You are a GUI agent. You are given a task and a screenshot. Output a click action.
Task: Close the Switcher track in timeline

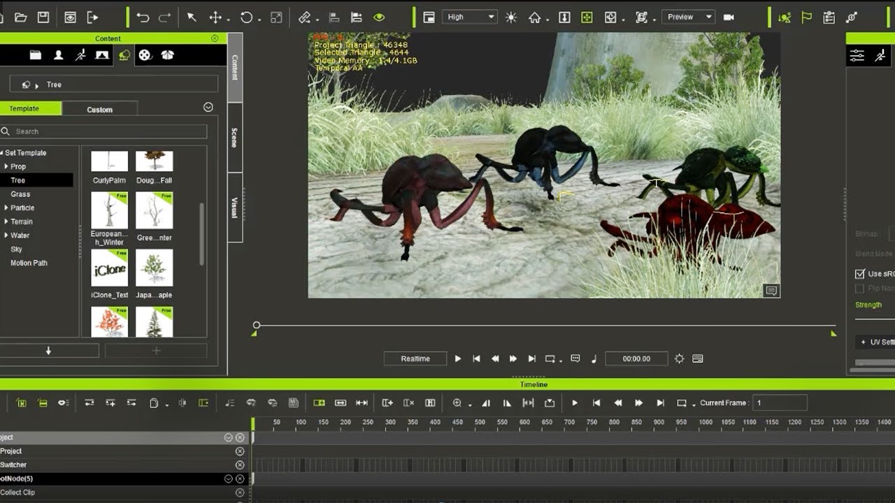tap(240, 465)
